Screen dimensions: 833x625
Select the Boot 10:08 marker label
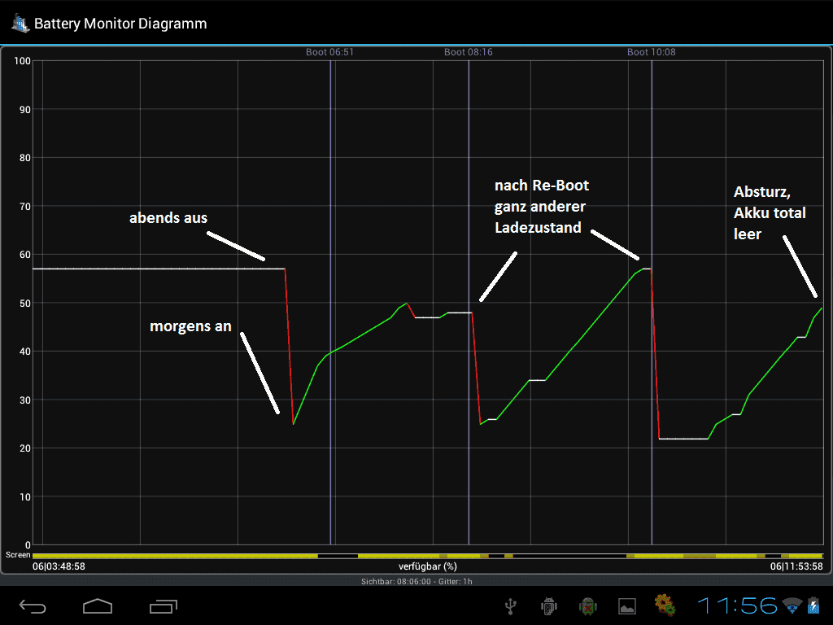pos(652,52)
